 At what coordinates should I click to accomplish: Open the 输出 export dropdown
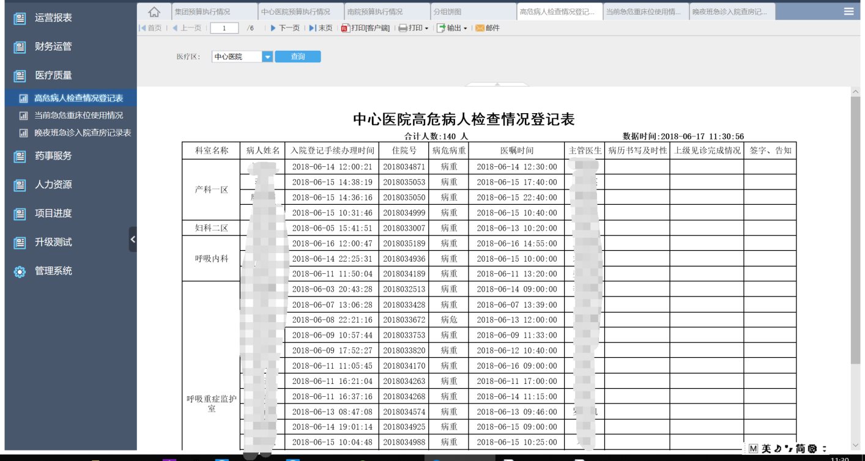[452, 28]
